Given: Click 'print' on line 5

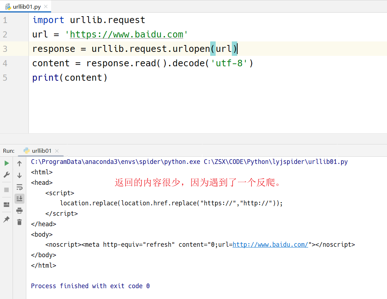Looking at the screenshot, I should [46, 78].
